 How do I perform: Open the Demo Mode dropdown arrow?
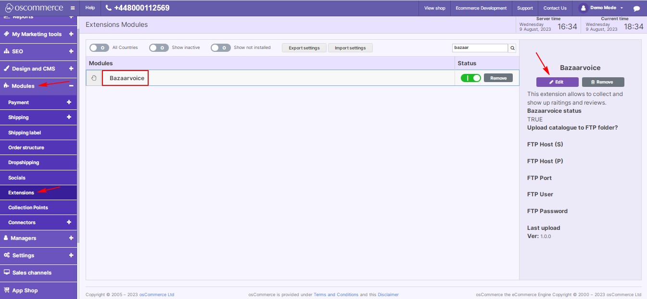click(622, 8)
